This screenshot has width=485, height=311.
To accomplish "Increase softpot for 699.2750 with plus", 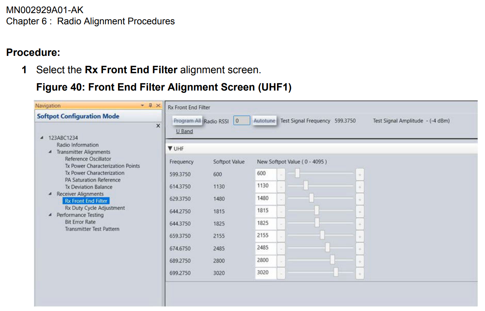I will [x=360, y=273].
